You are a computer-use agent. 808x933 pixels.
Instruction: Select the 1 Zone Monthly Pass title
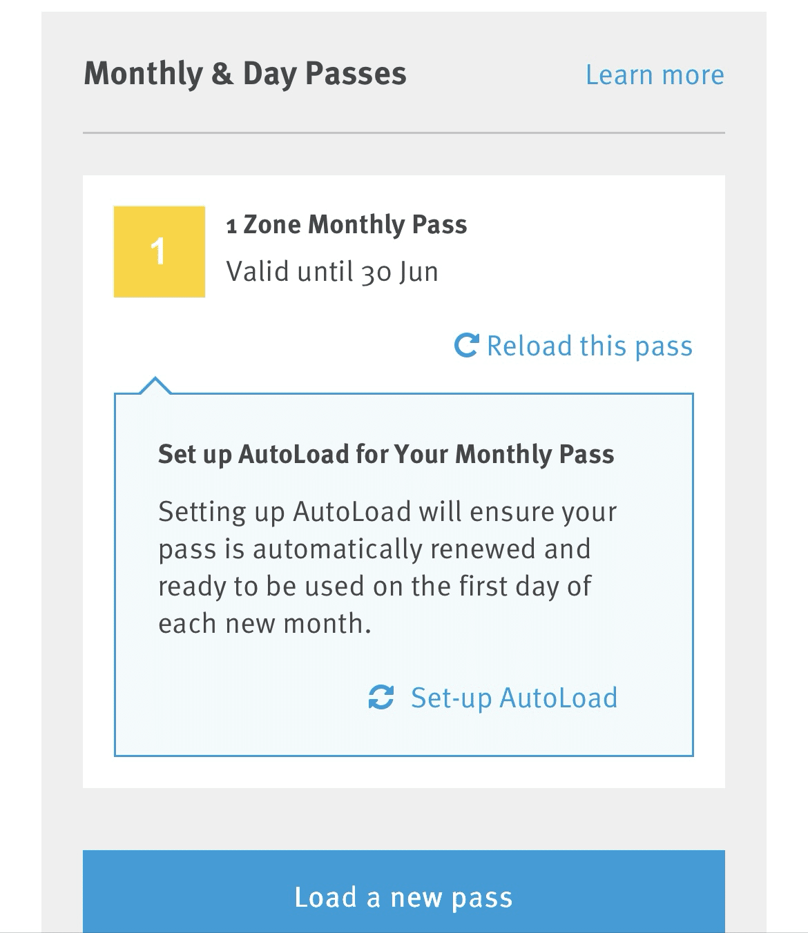coord(347,224)
